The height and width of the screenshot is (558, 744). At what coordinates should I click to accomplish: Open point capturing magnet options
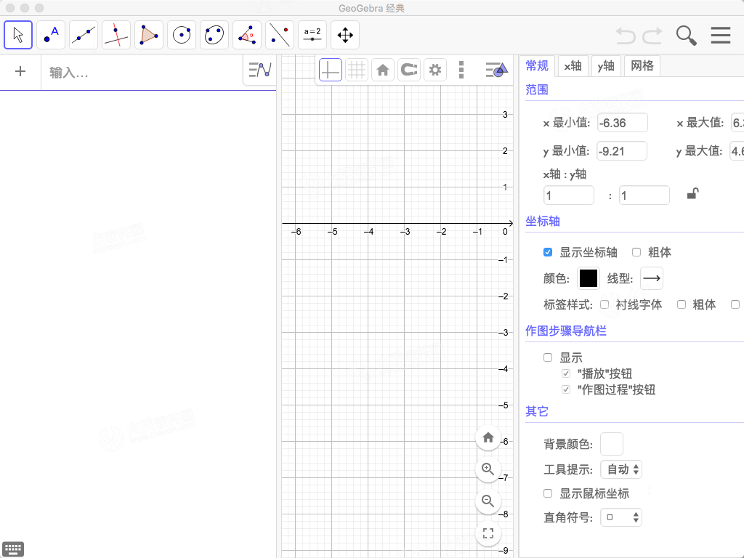[409, 70]
